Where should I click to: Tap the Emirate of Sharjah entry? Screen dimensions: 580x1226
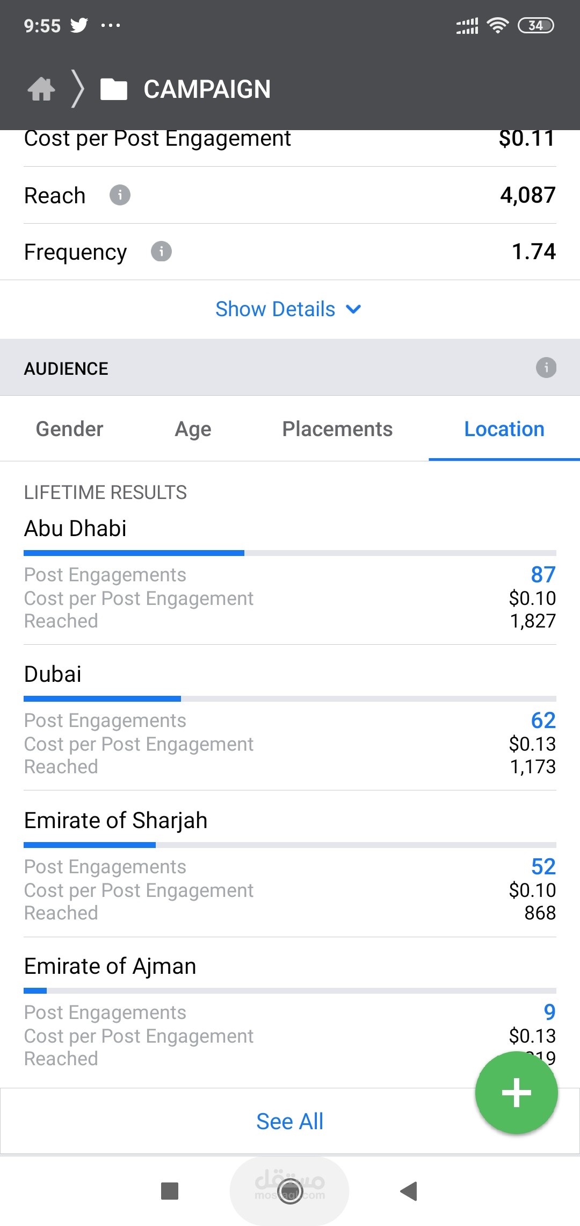(115, 821)
